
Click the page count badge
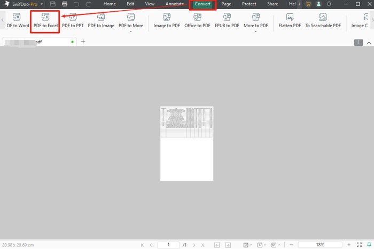[x=359, y=42]
